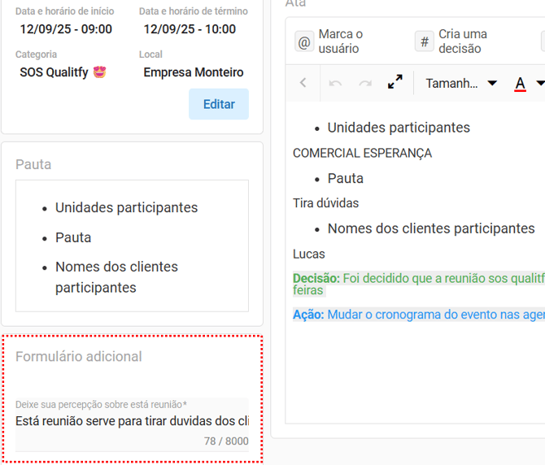Click the @ mark user icon

pyautogui.click(x=304, y=42)
